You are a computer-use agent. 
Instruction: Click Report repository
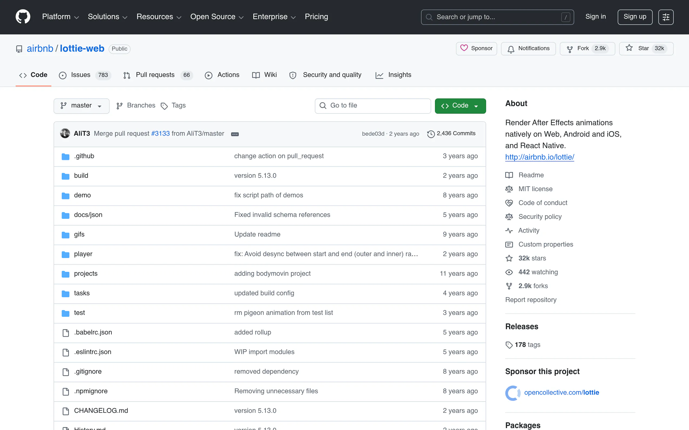coord(531,300)
